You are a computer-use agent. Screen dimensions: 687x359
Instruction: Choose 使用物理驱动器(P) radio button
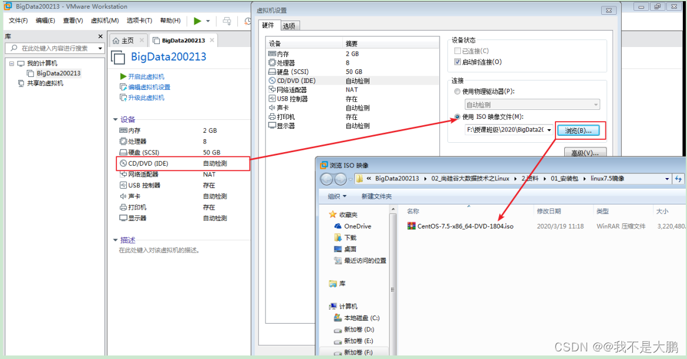point(457,92)
